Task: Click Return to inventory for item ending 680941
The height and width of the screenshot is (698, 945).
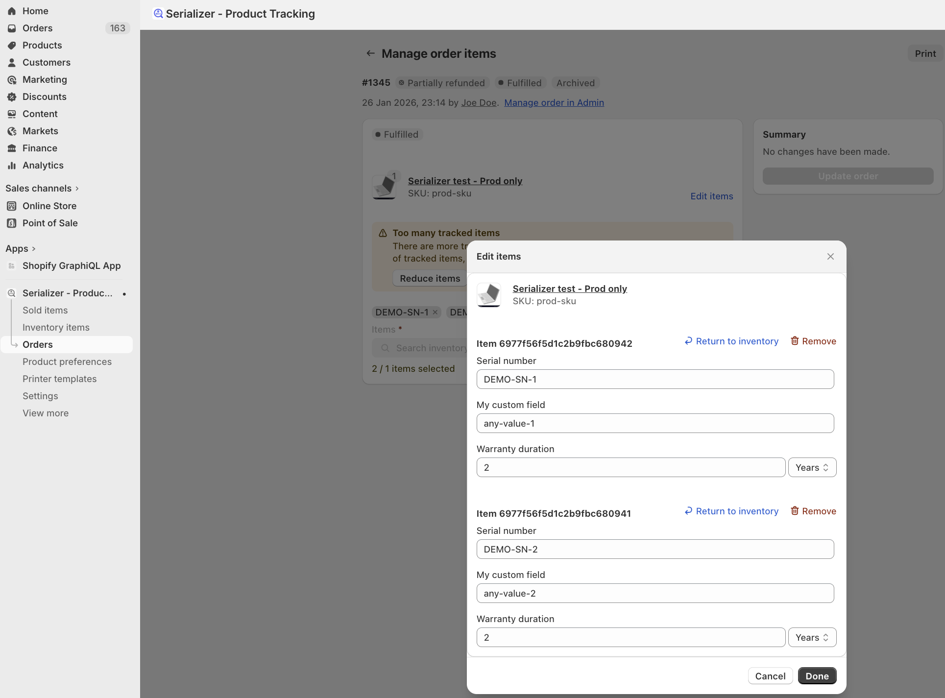Action: tap(731, 511)
